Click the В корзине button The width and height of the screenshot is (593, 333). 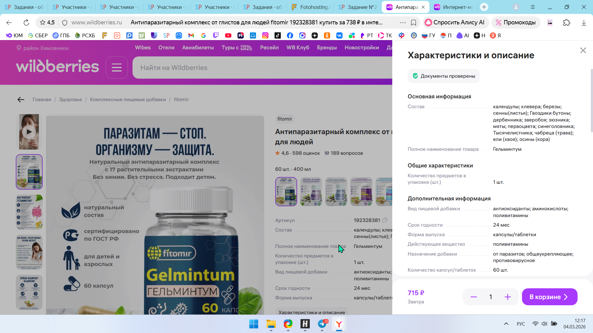click(549, 297)
